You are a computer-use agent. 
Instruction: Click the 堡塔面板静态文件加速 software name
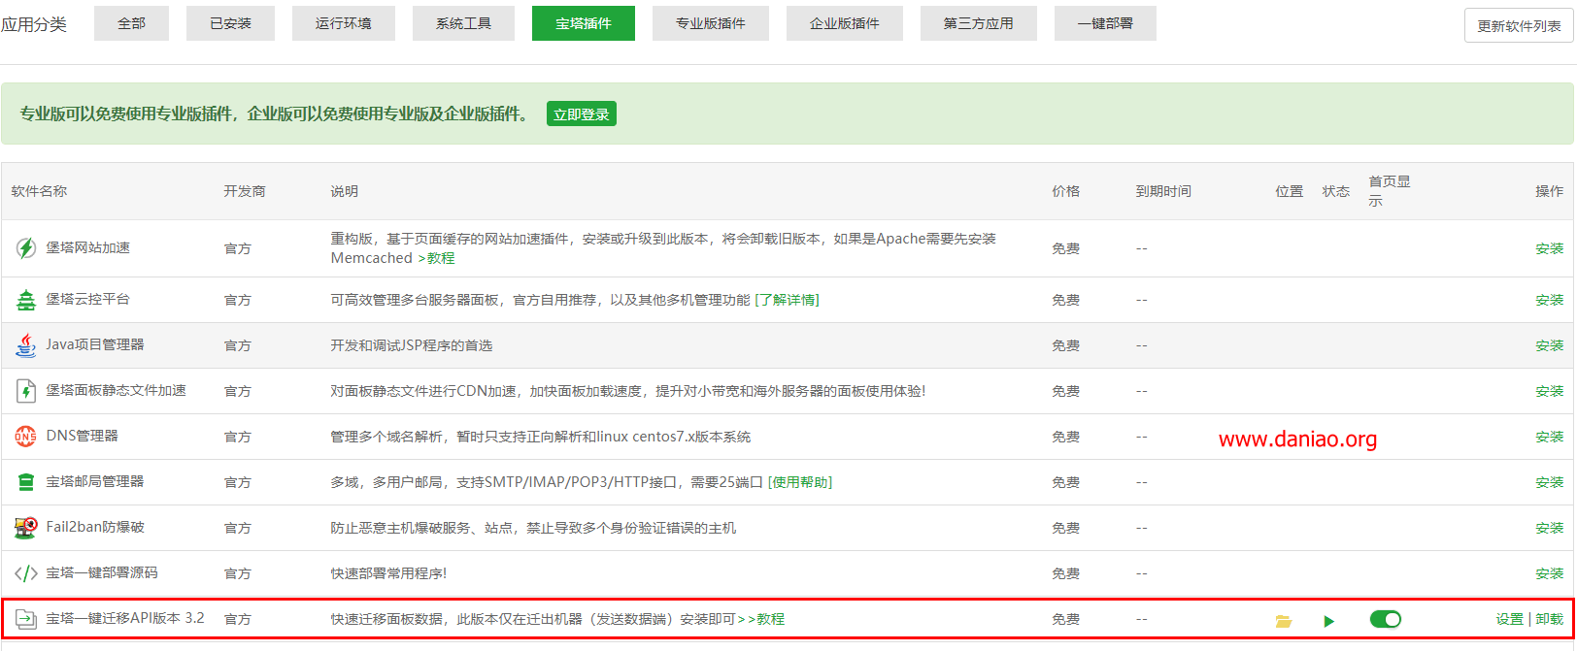(x=117, y=390)
